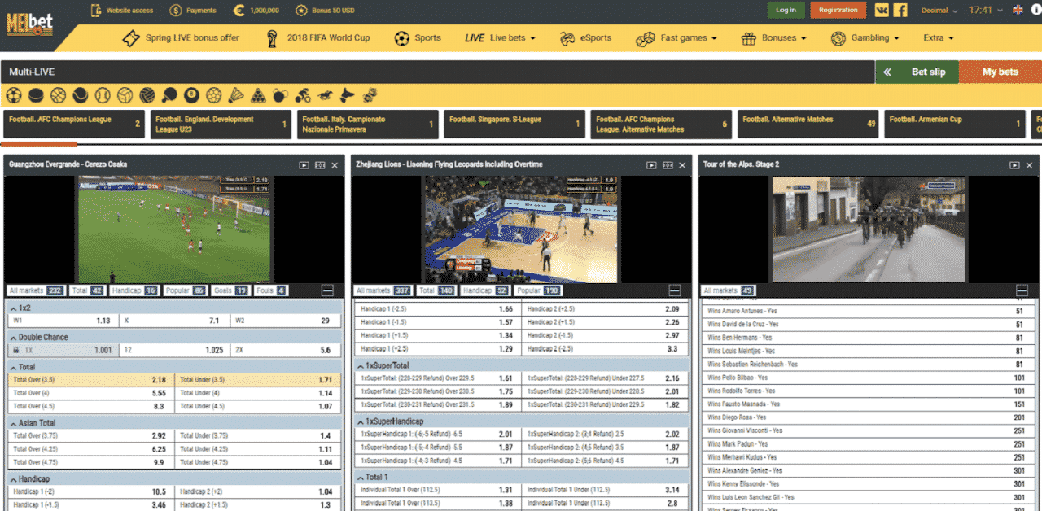Select Total Over (3.5) odds 2.18
1042x511 pixels.
pyautogui.click(x=89, y=380)
